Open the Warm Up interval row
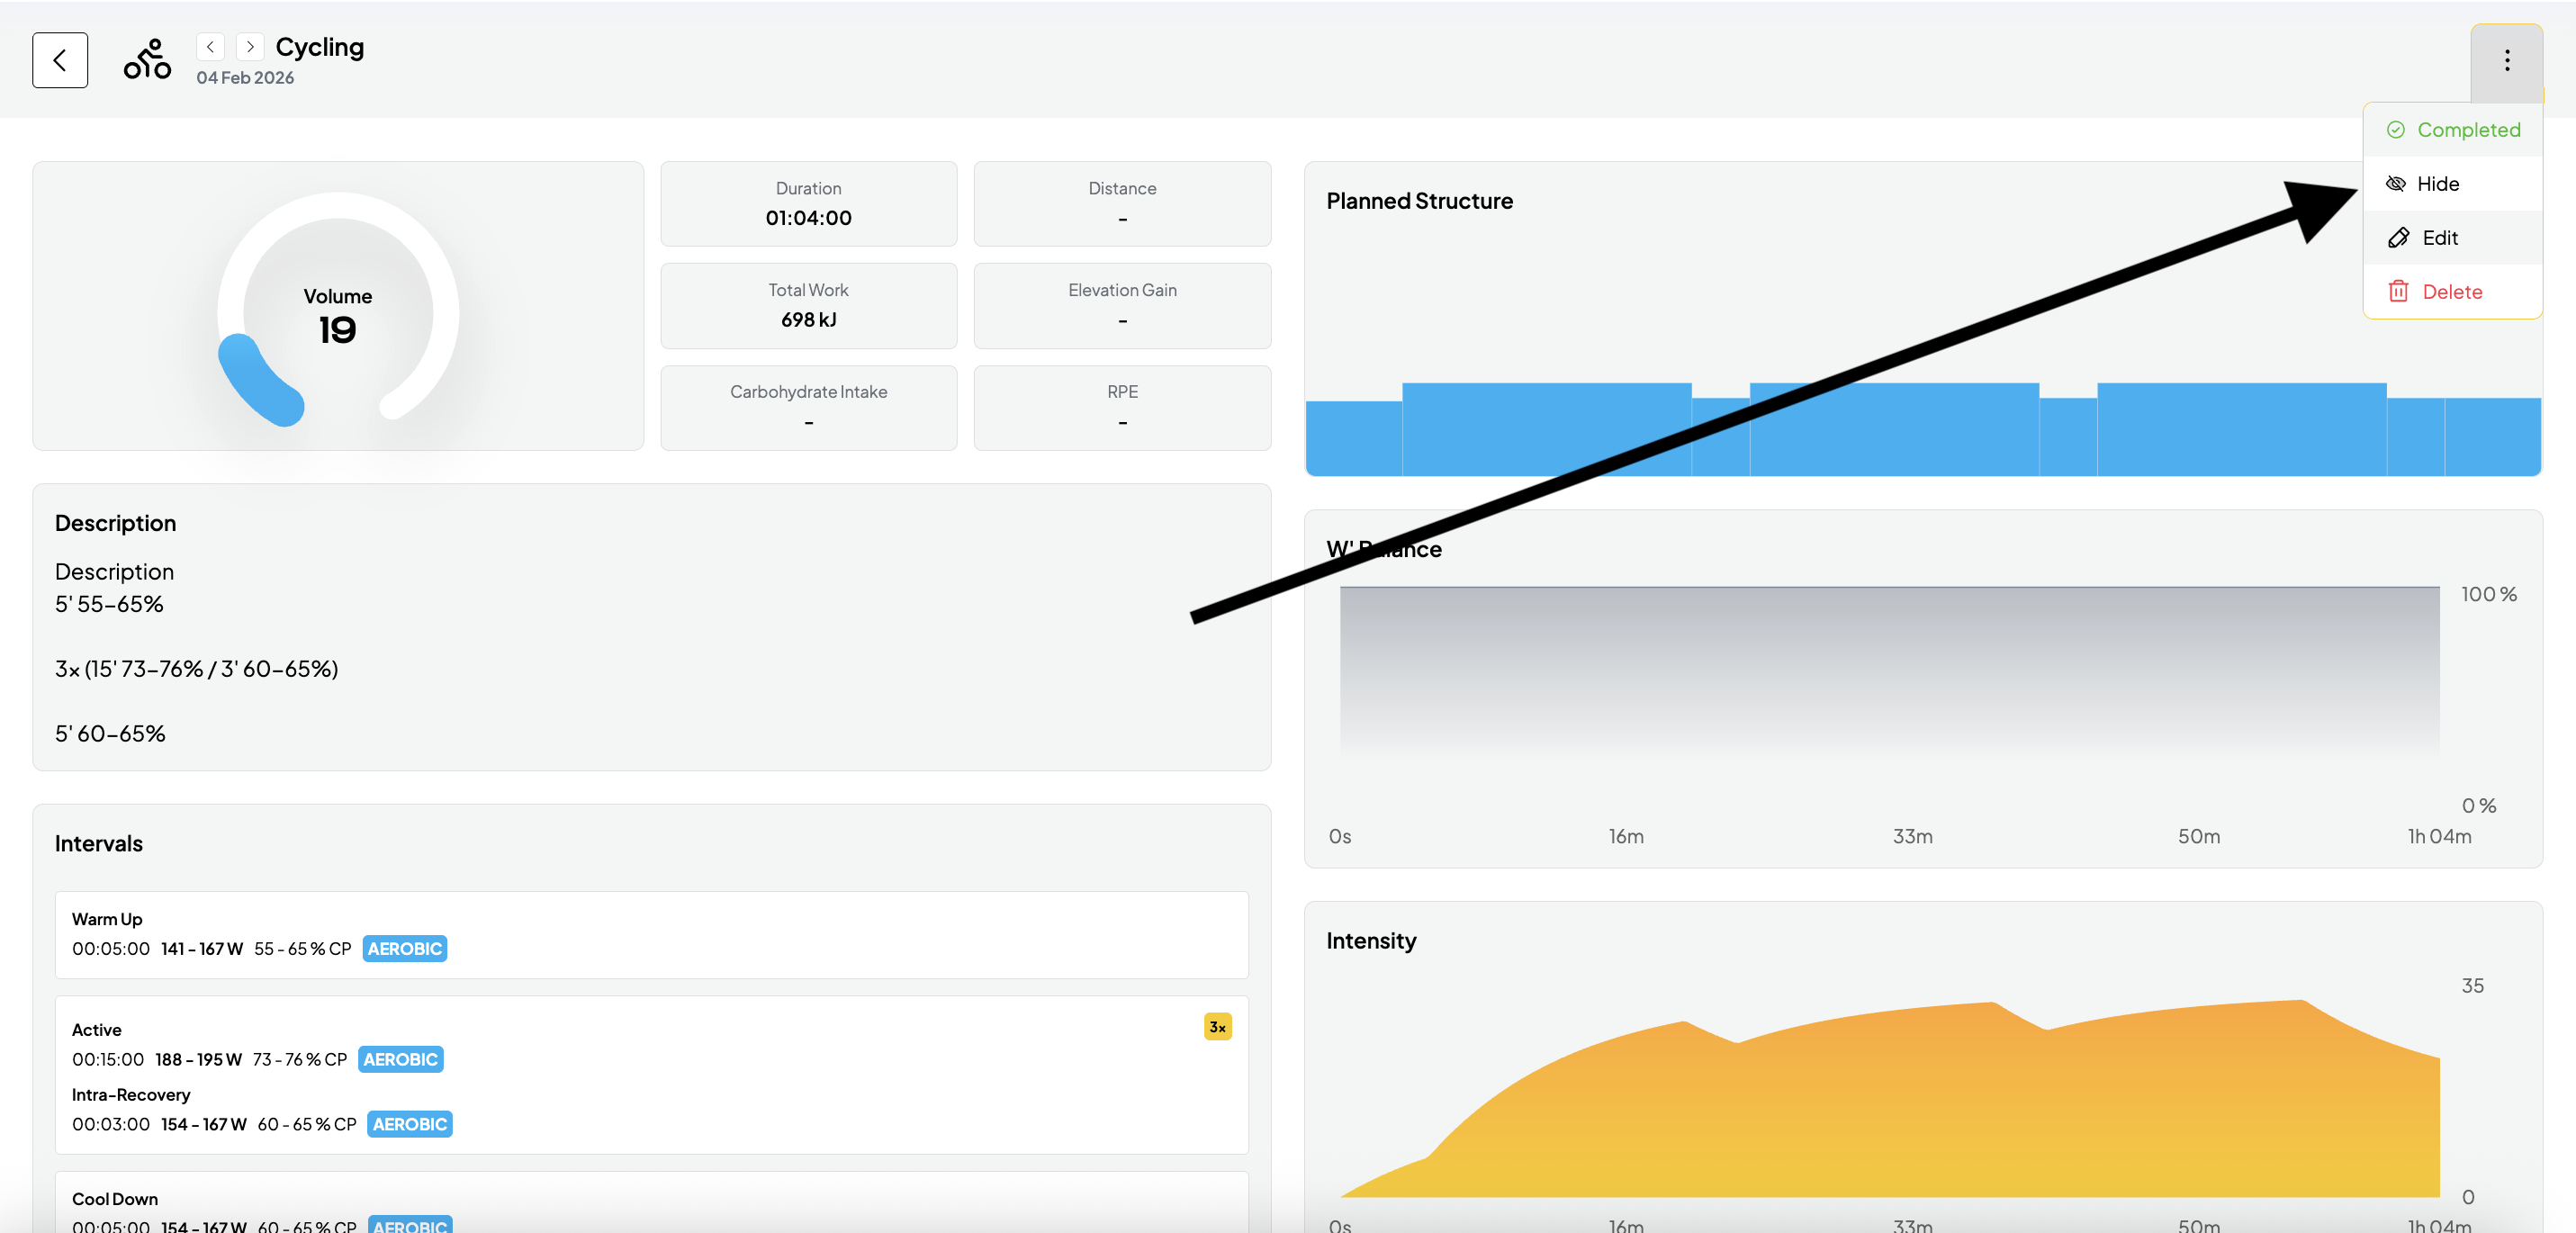2576x1233 pixels. (x=651, y=934)
